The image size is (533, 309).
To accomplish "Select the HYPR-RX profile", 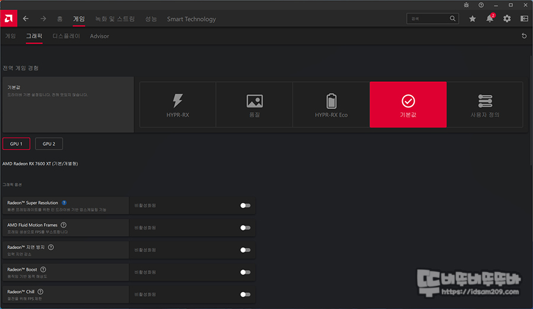I will 178,104.
